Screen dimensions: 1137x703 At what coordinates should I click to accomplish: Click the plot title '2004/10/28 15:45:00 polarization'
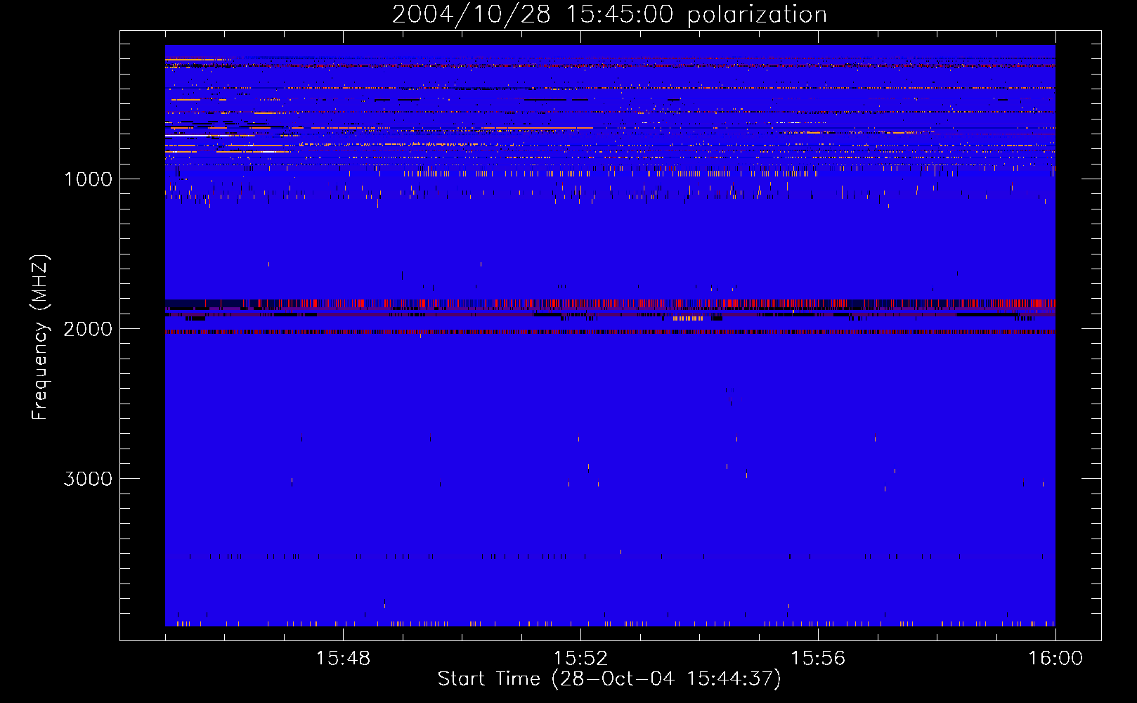pos(609,15)
